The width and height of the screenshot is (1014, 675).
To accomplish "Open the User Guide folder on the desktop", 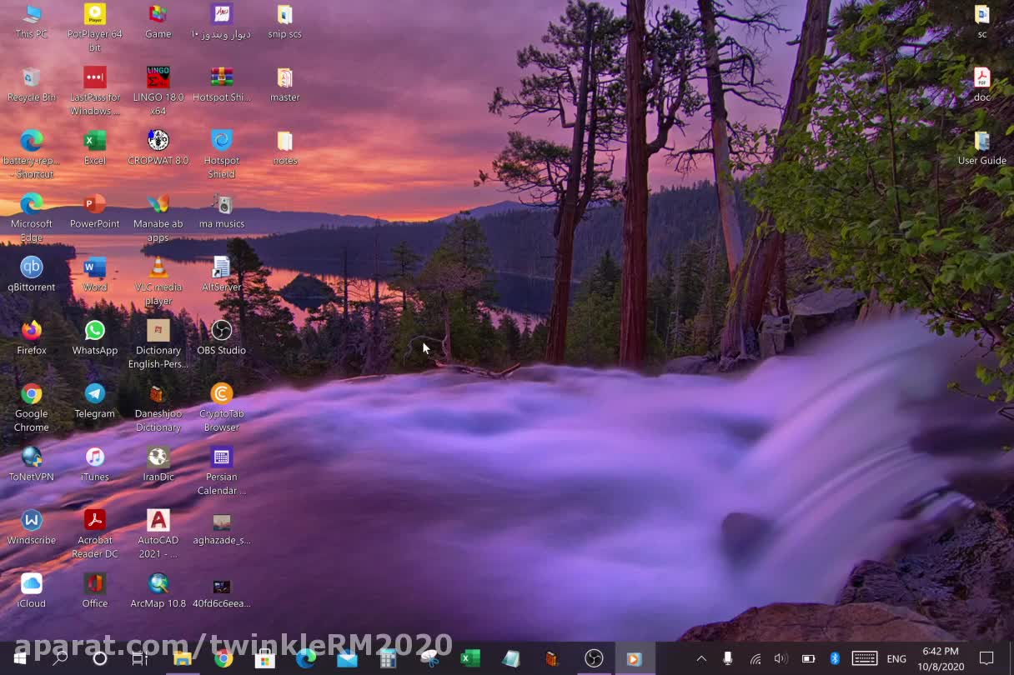I will click(x=981, y=141).
